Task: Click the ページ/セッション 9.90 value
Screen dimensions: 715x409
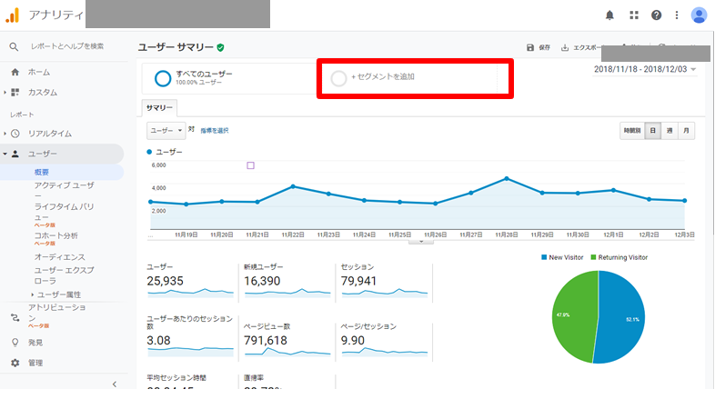Action: pos(352,340)
